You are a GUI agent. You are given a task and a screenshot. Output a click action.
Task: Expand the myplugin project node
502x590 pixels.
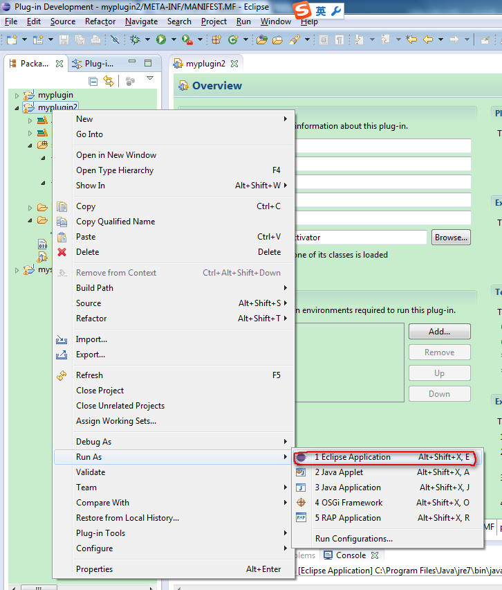click(x=17, y=96)
